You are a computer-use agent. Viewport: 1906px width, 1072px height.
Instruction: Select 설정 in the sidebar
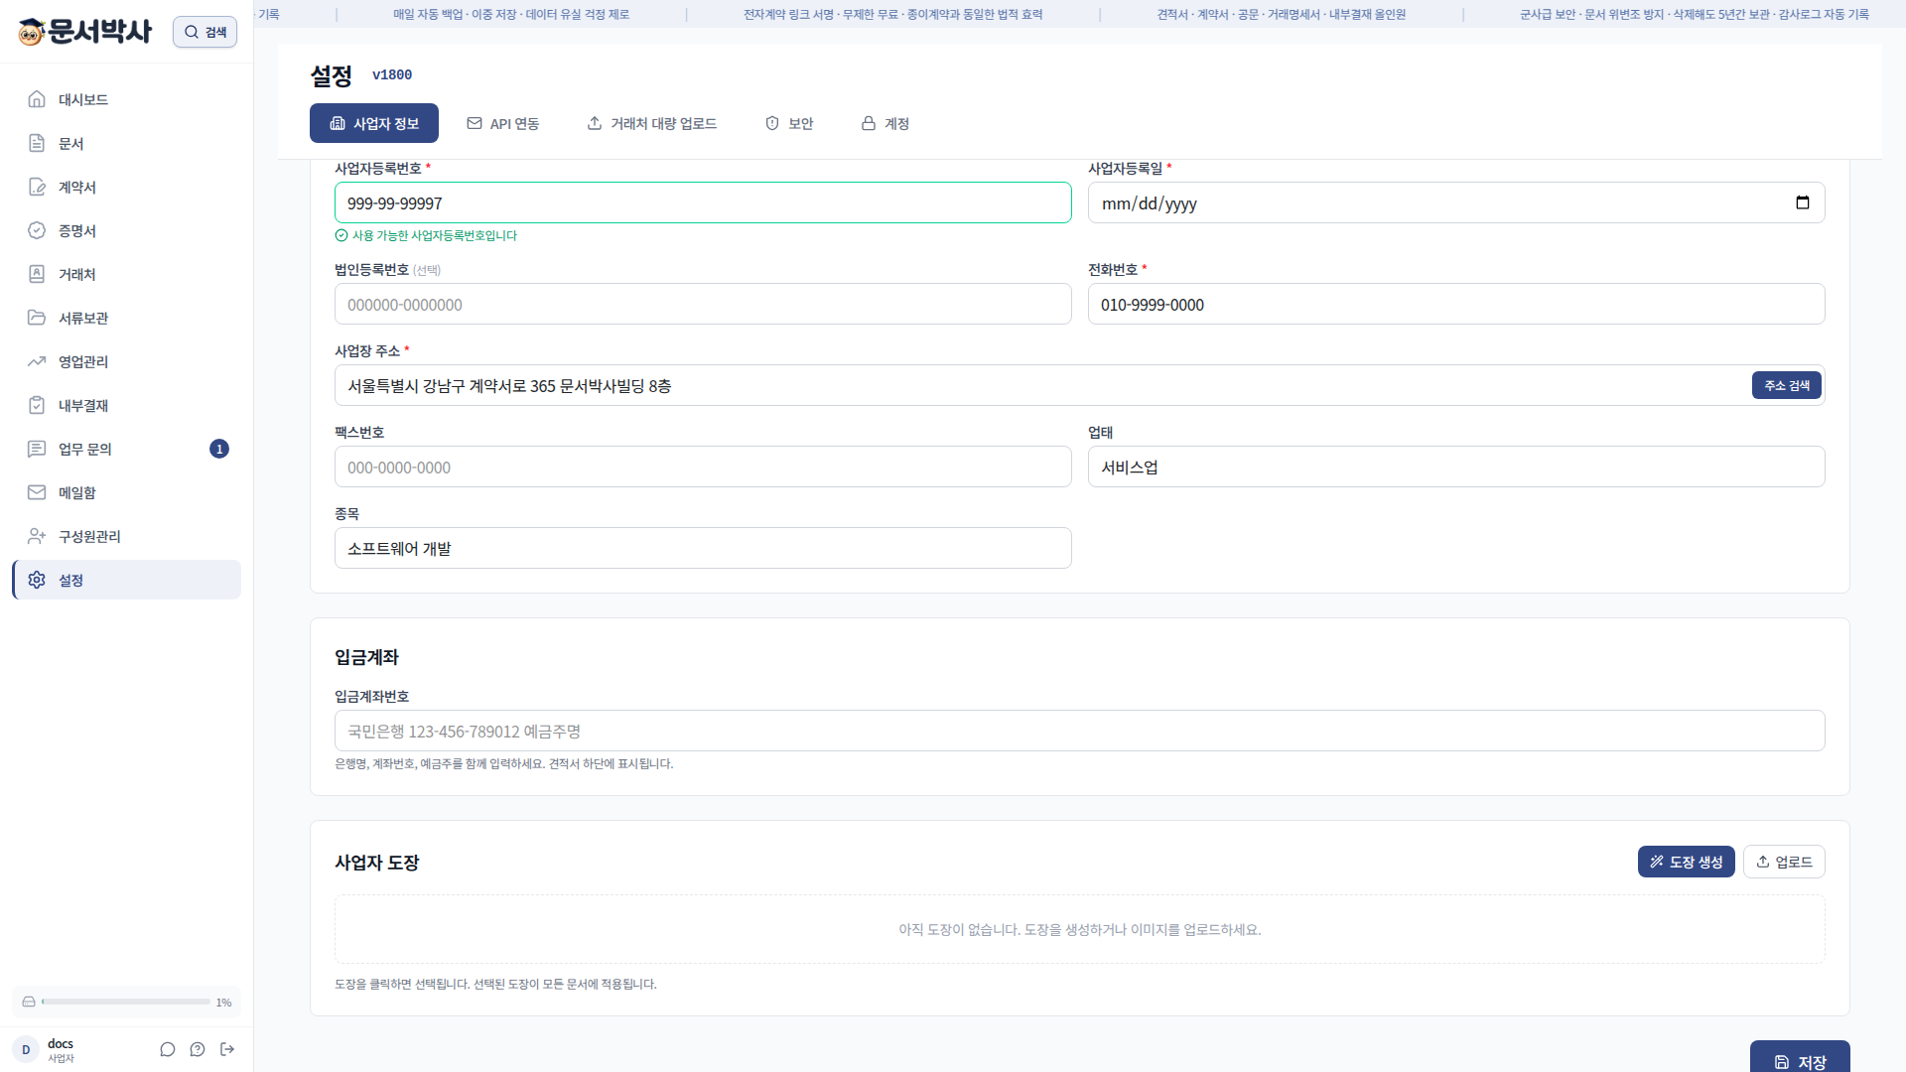pyautogui.click(x=126, y=580)
